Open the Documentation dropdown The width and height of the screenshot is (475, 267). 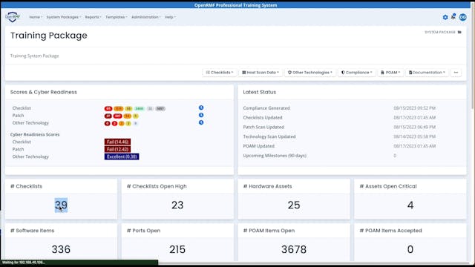tap(427, 73)
